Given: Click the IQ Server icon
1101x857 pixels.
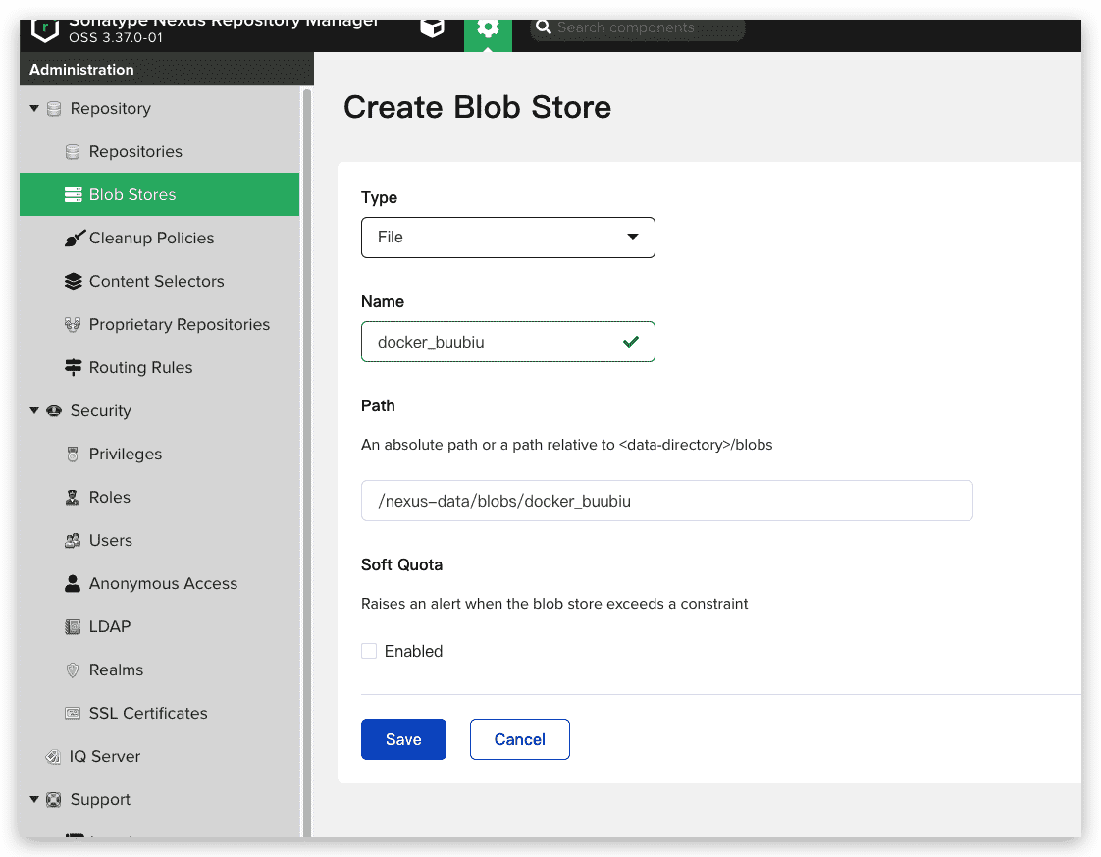Looking at the screenshot, I should [53, 757].
